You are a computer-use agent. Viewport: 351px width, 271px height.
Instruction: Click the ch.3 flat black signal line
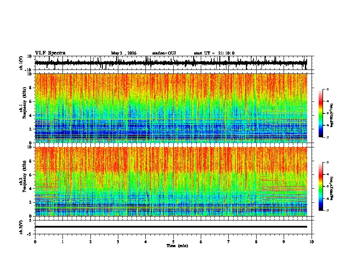tap(171, 227)
